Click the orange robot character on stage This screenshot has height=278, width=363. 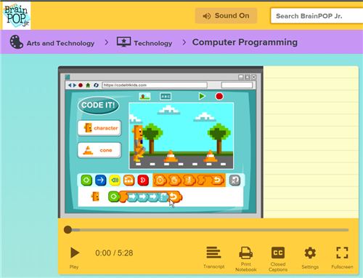pyautogui.click(x=138, y=143)
